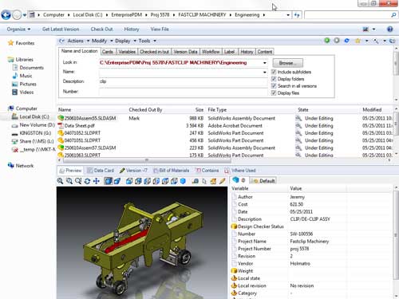Click the orange home view icon
The height and width of the screenshot is (299, 399).
(x=213, y=181)
